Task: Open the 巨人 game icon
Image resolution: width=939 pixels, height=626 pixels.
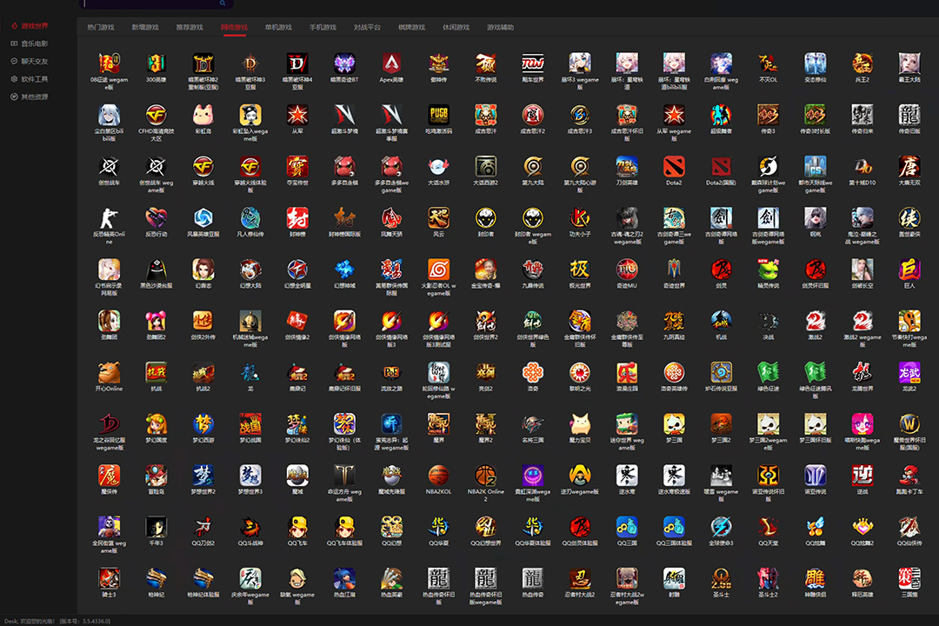Action: [x=909, y=269]
